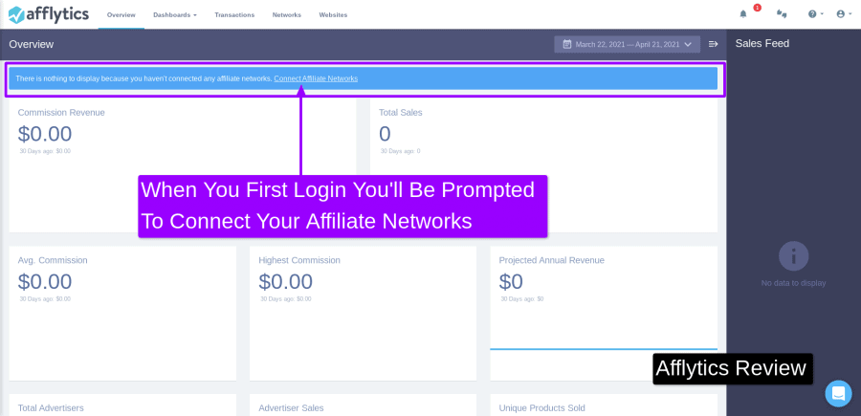Screen dimensions: 861x416
Task: Click the Total Sales card
Action: coord(543,165)
